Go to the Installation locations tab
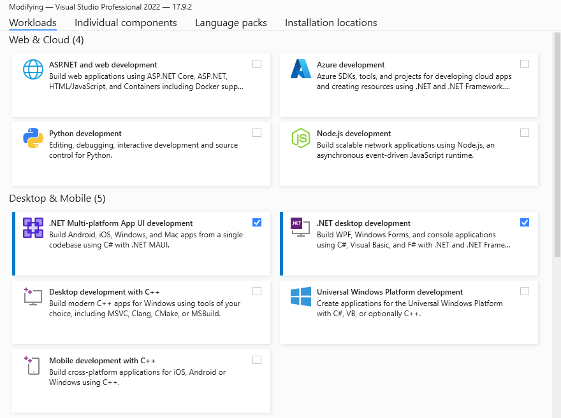561x418 pixels. point(331,23)
